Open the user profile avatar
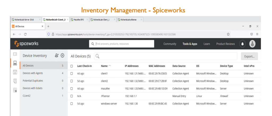 tap(252, 44)
